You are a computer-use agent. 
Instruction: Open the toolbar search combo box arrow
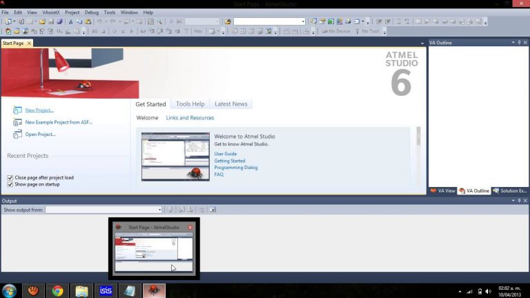tap(303, 21)
